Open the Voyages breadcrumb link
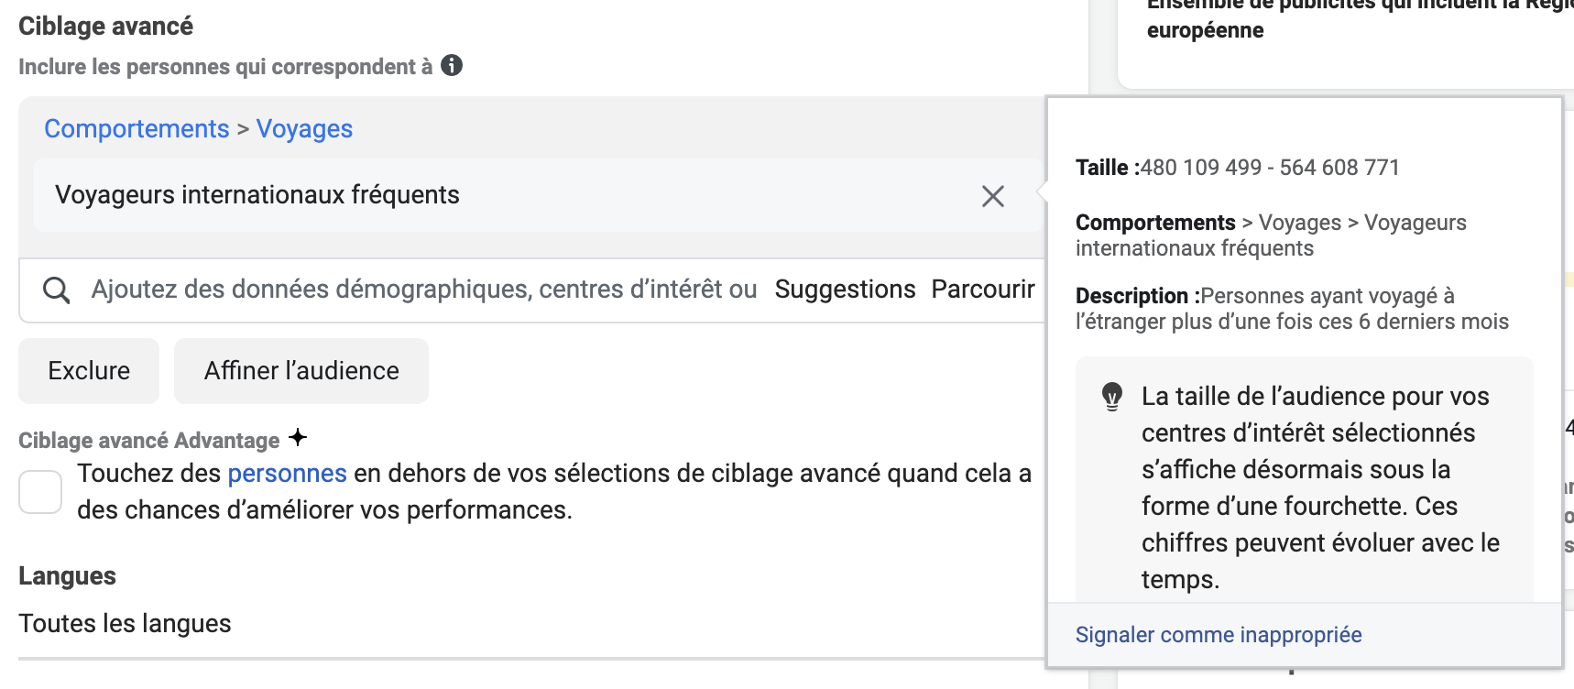Screen dimensions: 1574x689 pyautogui.click(x=304, y=129)
